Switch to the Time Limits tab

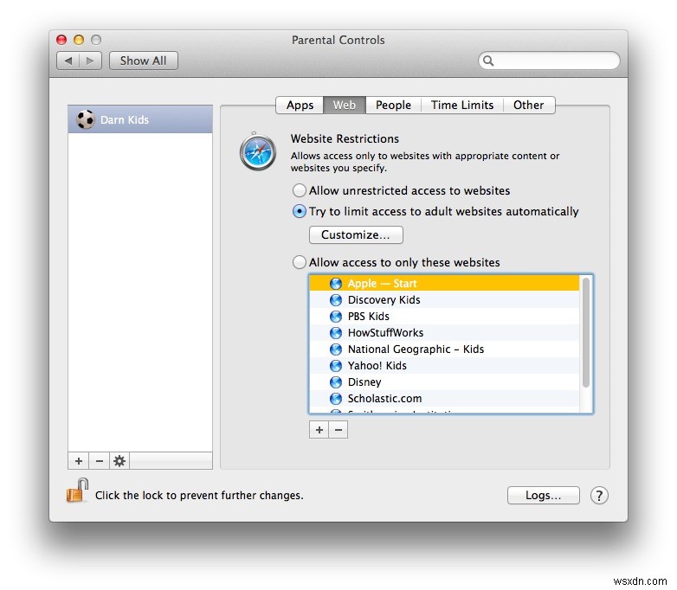(462, 105)
